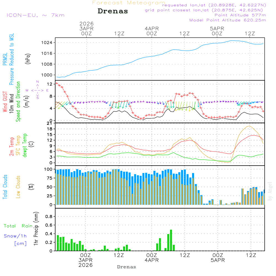This screenshot has width=276, height=276.
Task: Click the blue Snow/1h legend label
Action: (15, 236)
